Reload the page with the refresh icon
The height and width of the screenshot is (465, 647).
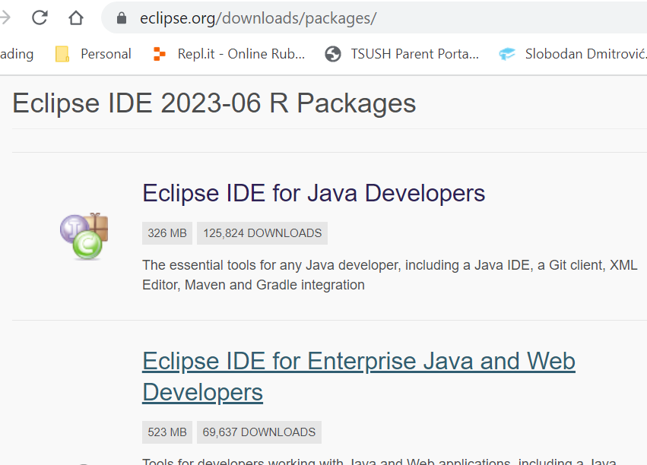40,17
